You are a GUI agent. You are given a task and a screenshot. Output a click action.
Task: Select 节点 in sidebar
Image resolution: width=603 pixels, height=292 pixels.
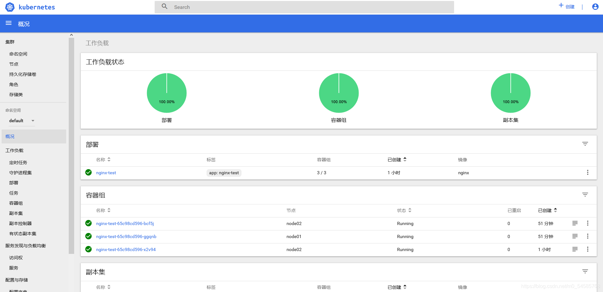coord(14,64)
